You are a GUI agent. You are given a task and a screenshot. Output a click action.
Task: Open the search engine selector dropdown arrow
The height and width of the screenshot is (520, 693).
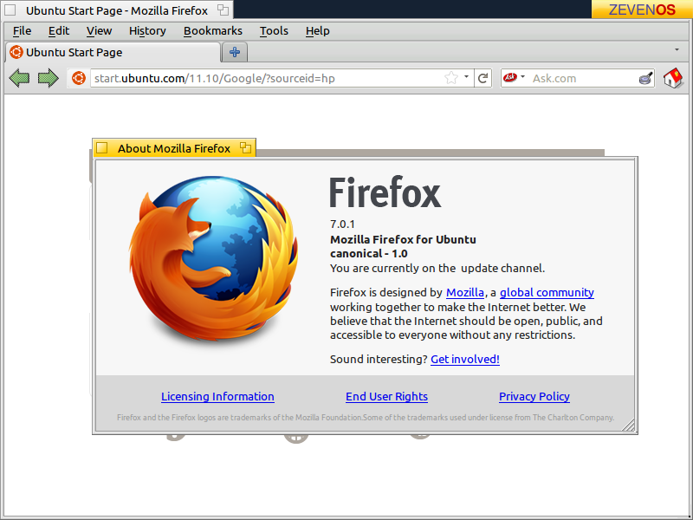click(x=523, y=77)
